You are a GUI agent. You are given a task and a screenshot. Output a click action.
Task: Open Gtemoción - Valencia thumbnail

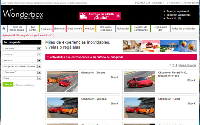62,108
